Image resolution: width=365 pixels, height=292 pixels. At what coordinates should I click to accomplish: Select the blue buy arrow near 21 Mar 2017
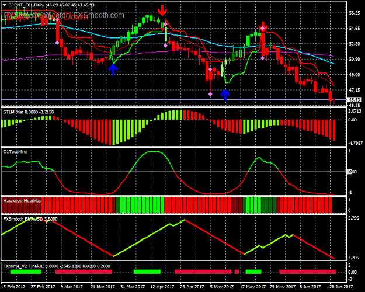(113, 69)
